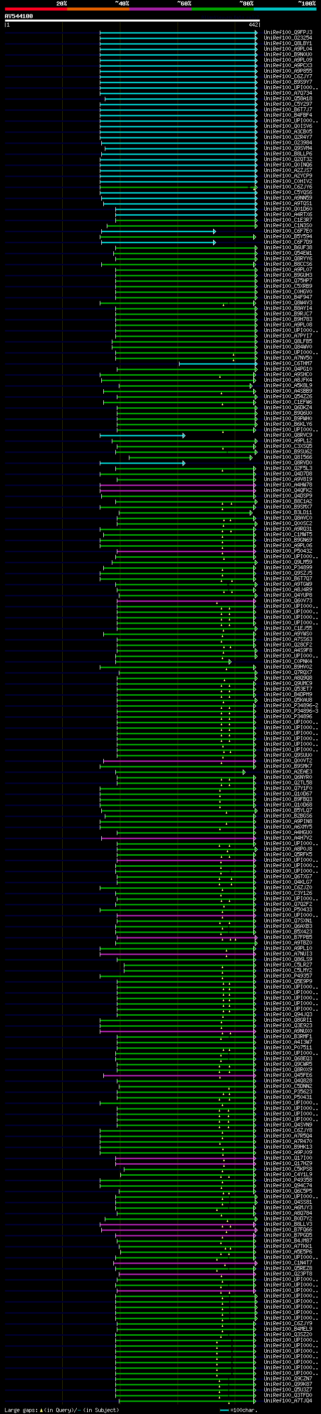Select hit UniRef100_B3LD11
The image size is (321, 1414).
pyautogui.click(x=287, y=513)
